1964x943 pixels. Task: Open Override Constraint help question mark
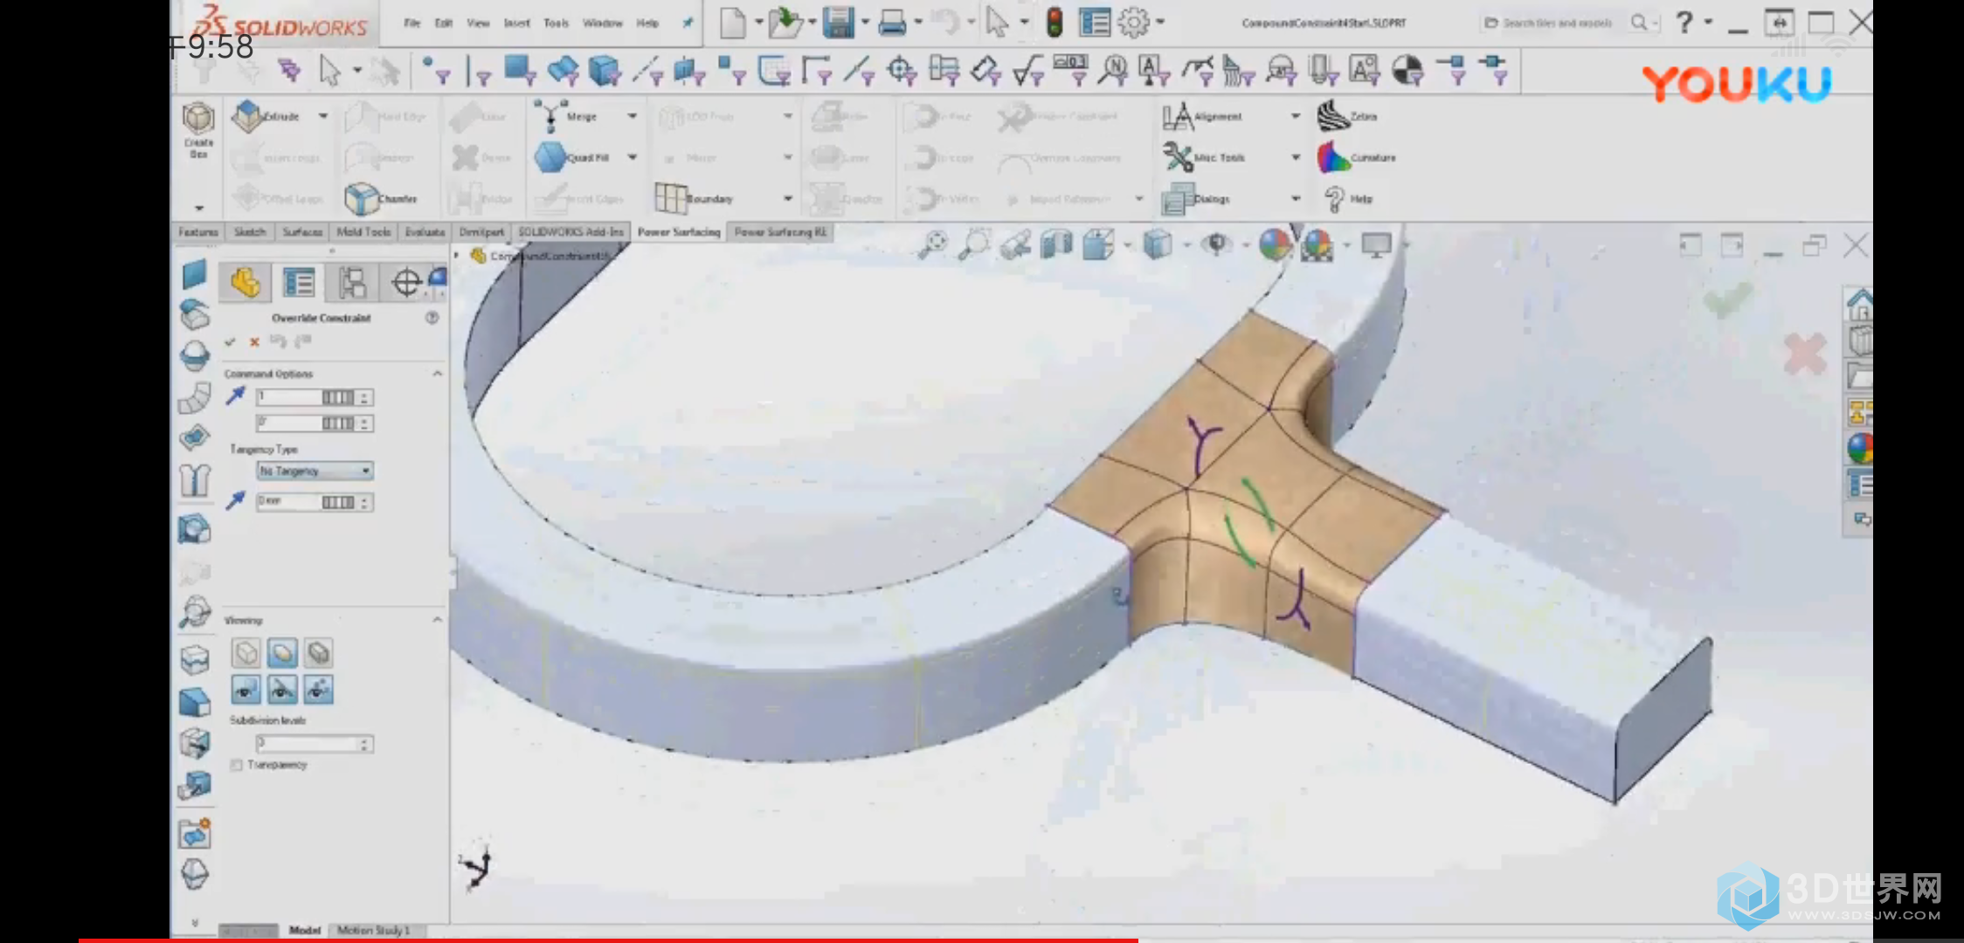(x=432, y=318)
